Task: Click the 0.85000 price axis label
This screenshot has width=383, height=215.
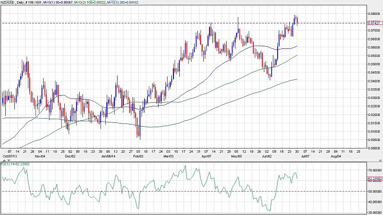Action: pyautogui.click(x=374, y=64)
